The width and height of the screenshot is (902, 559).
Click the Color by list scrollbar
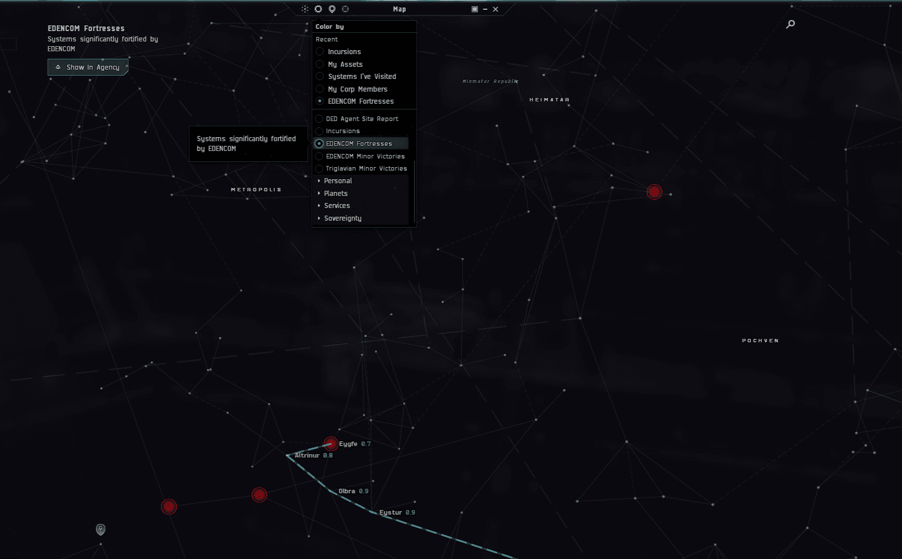pyautogui.click(x=413, y=192)
